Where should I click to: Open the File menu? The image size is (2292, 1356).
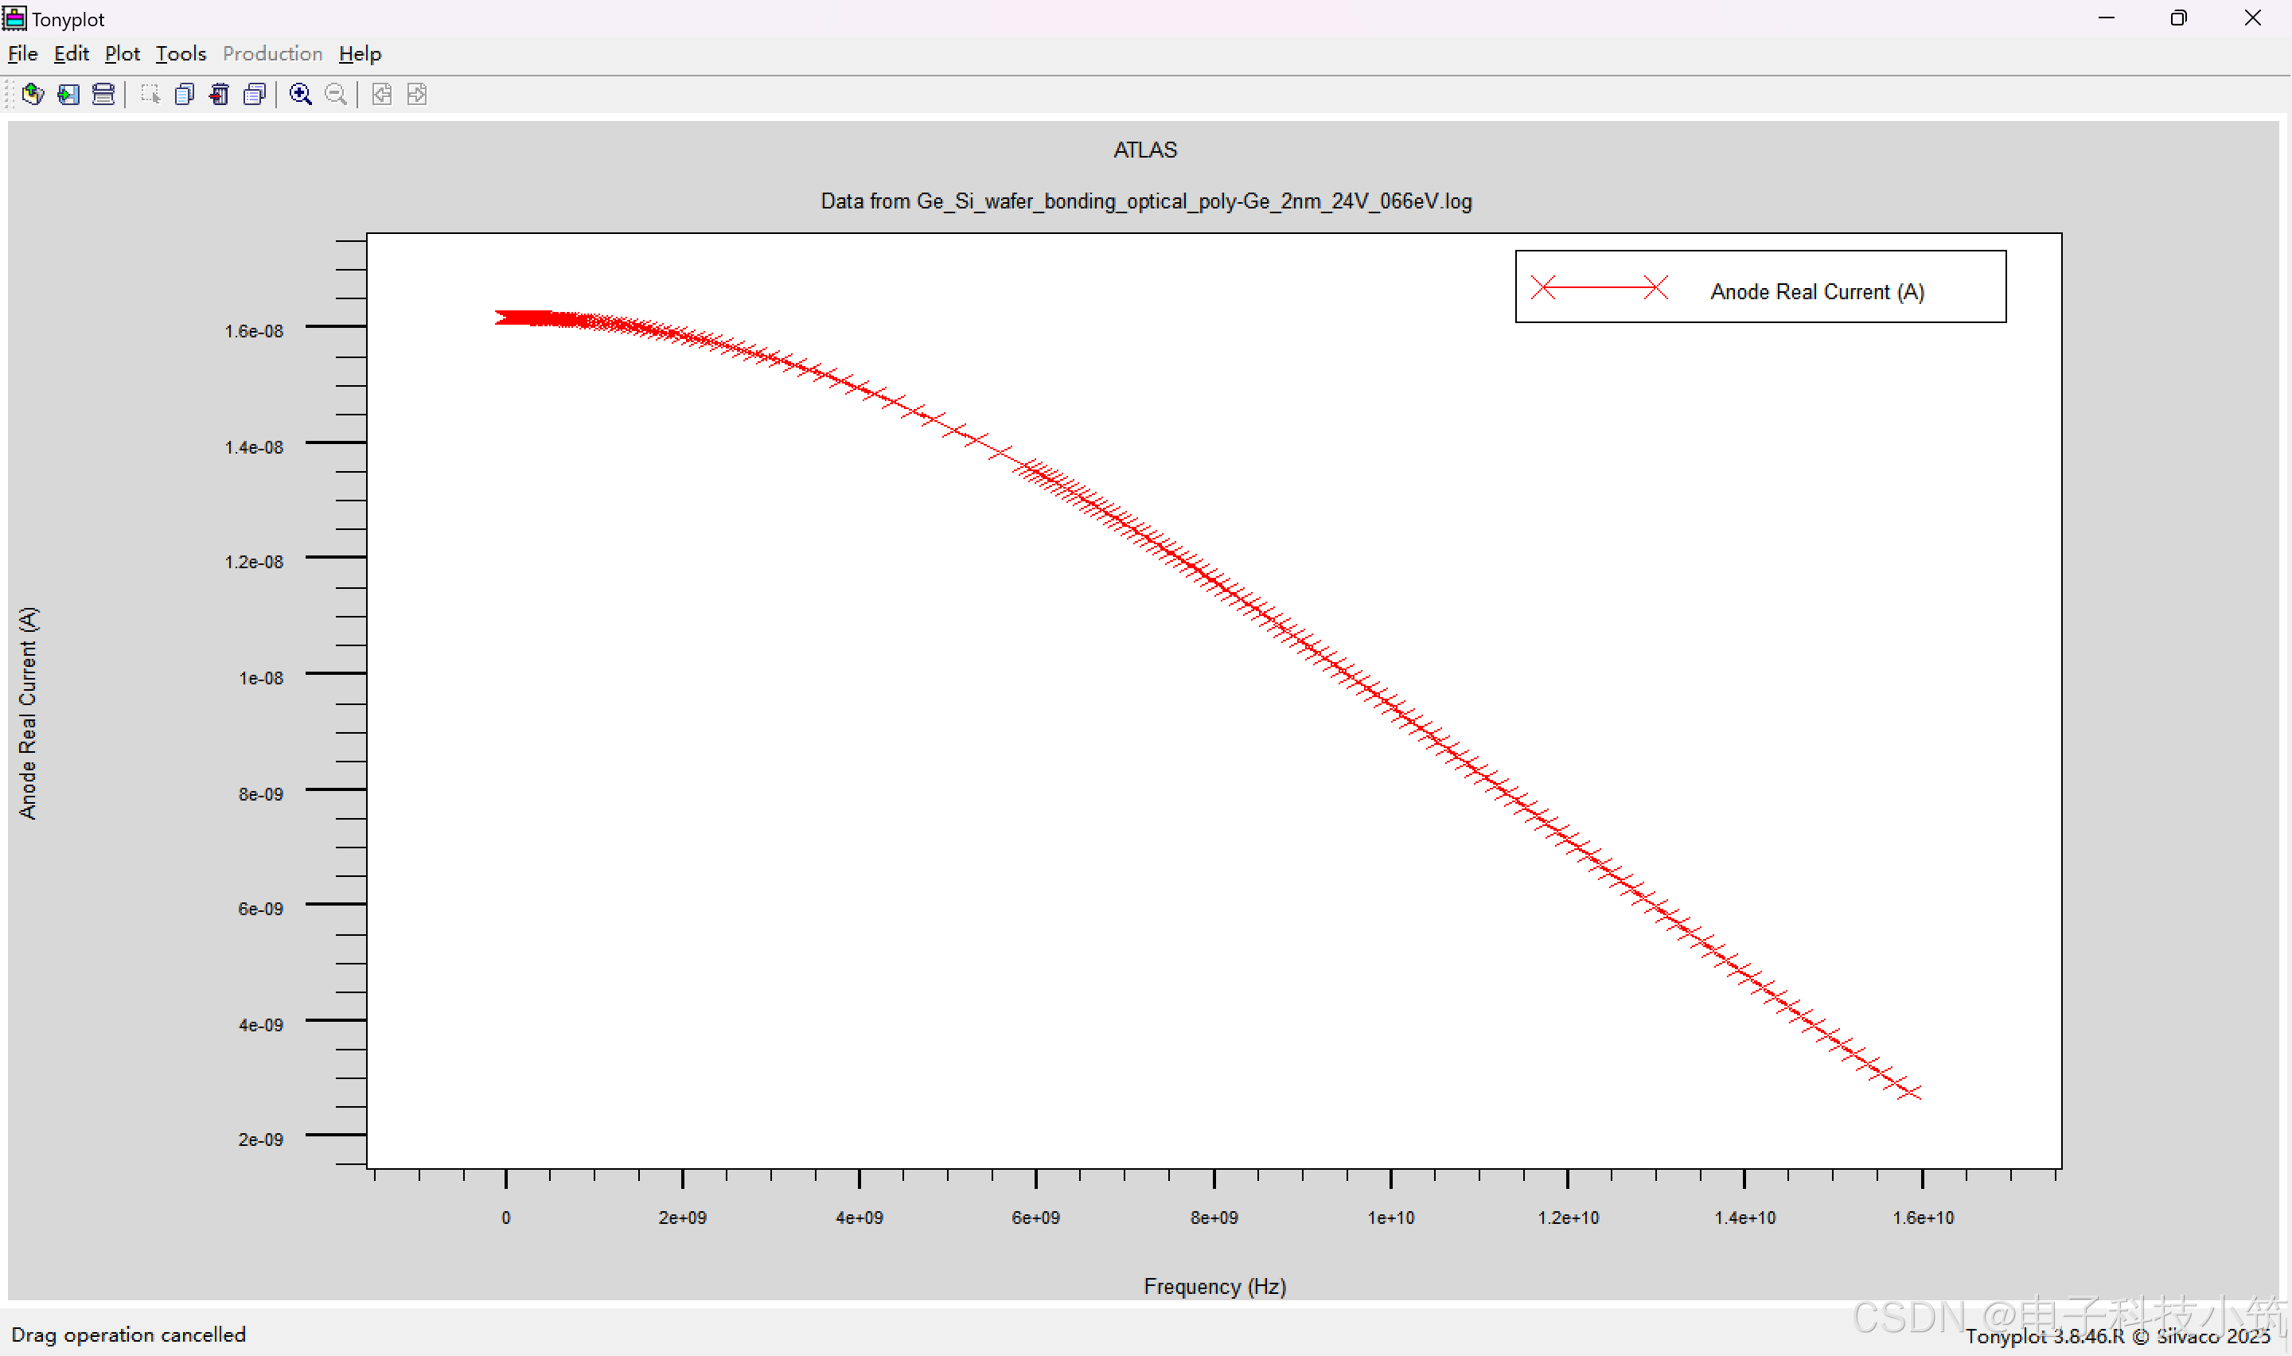[x=22, y=54]
